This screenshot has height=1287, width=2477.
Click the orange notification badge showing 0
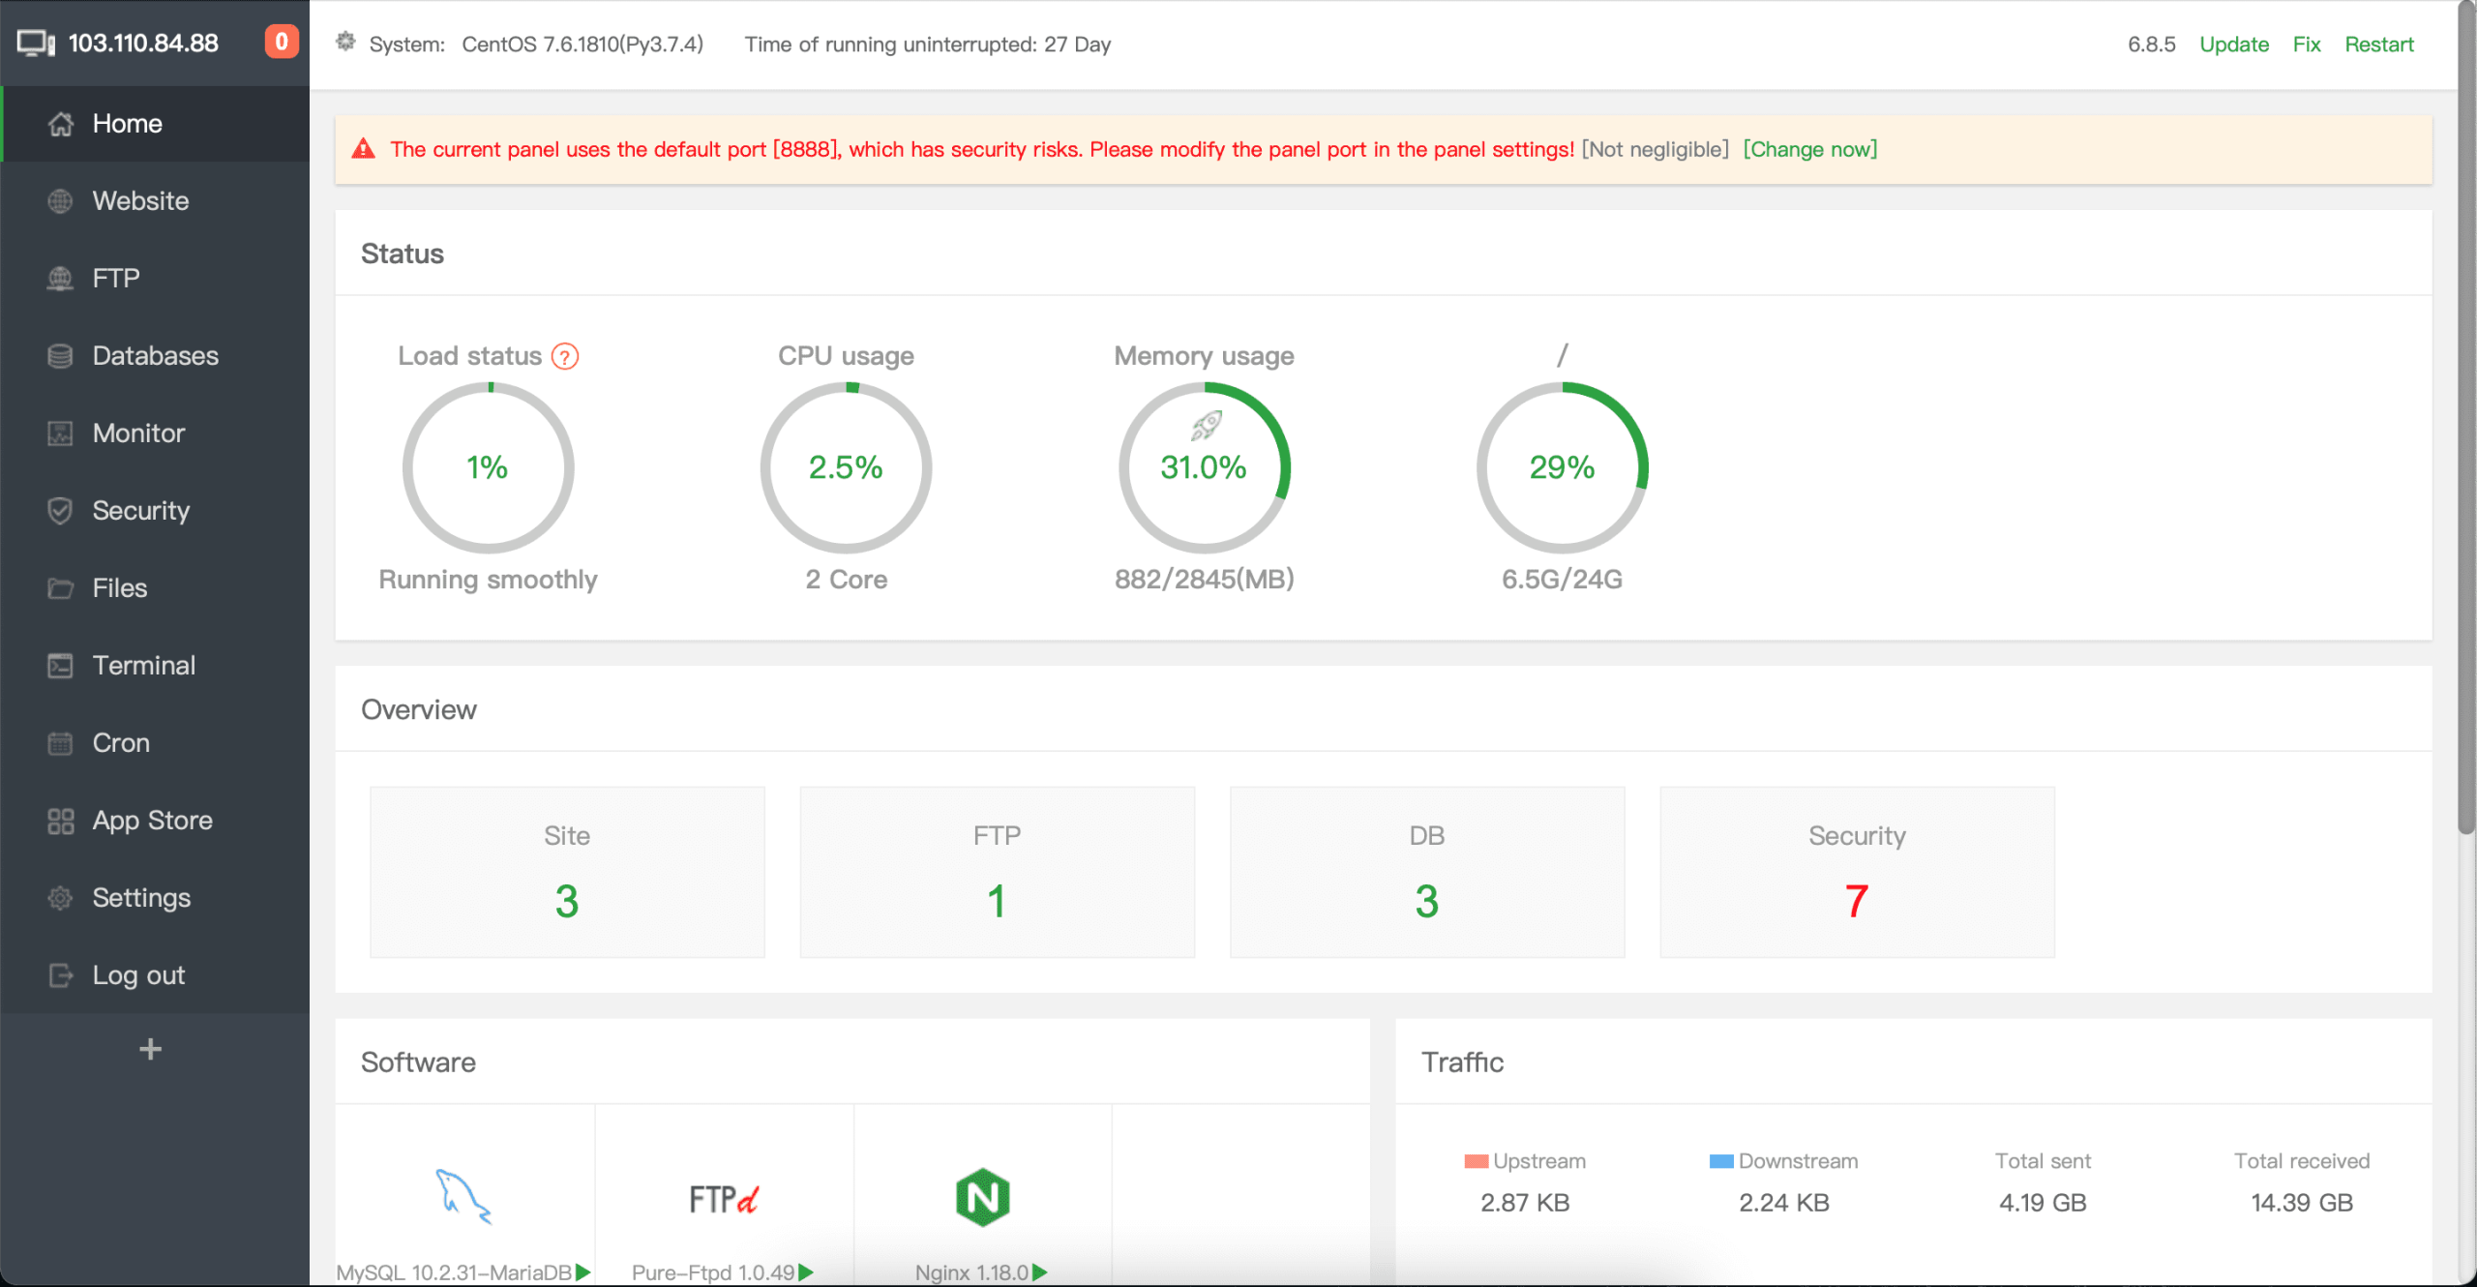[282, 42]
